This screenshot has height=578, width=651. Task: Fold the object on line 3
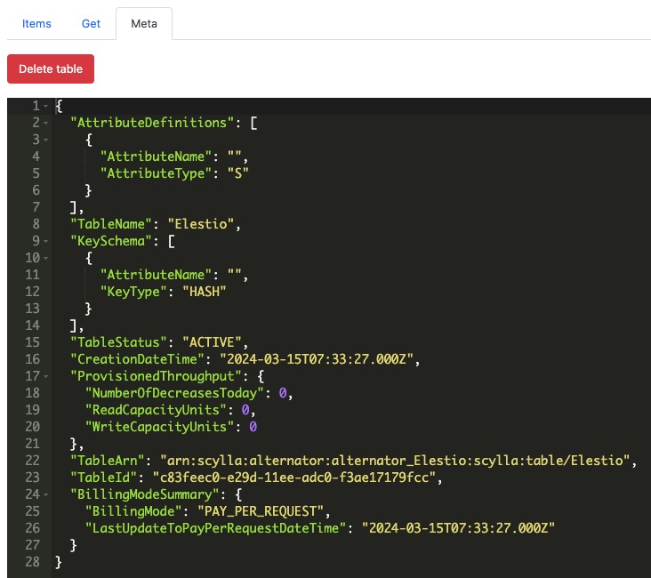45,140
